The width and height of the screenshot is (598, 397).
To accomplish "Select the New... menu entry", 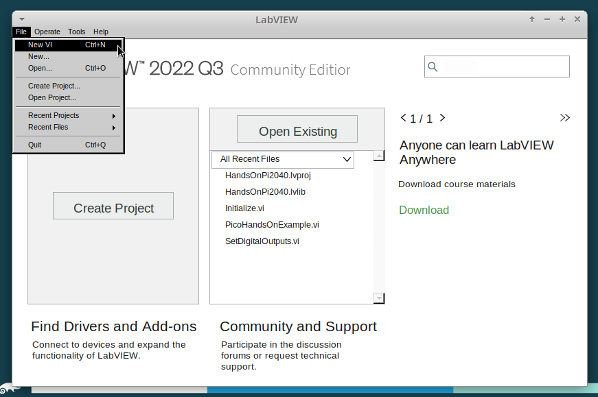I will click(68, 56).
